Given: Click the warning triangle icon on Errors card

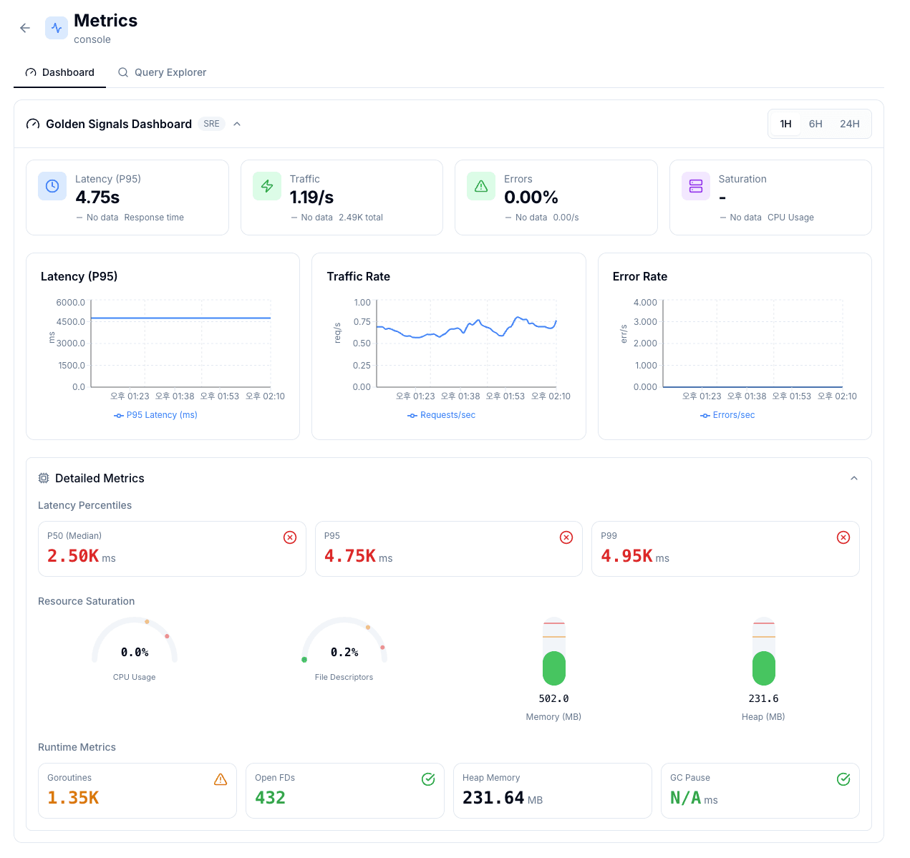Looking at the screenshot, I should pyautogui.click(x=480, y=186).
